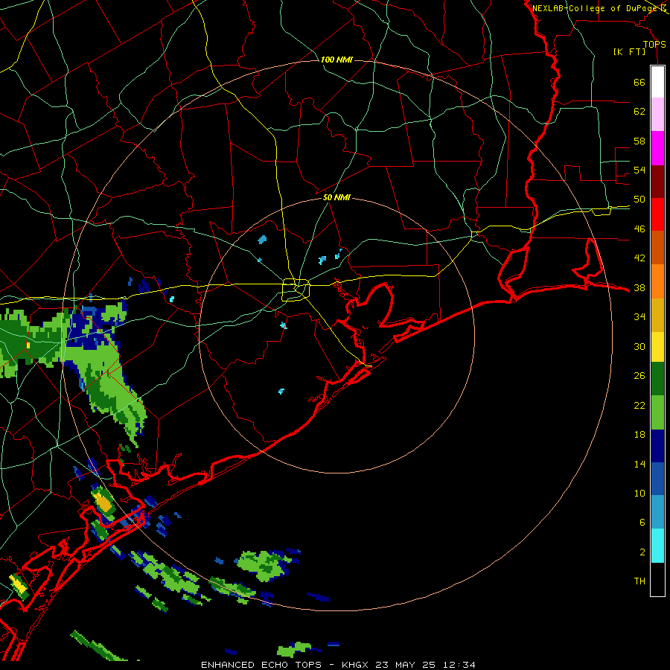Click the white swatch above 66 in the legend
The height and width of the screenshot is (670, 670).
coord(657,82)
